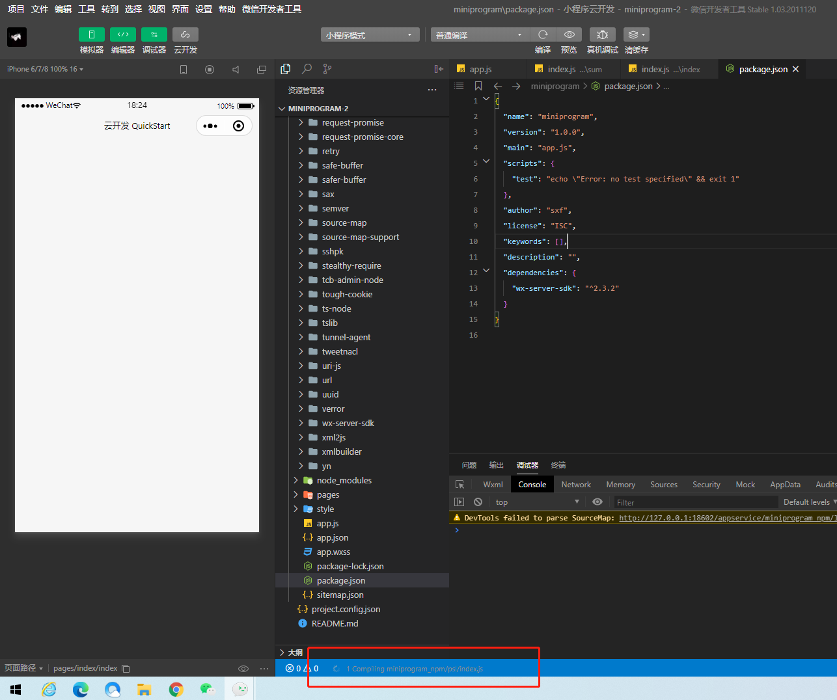The height and width of the screenshot is (700, 837).
Task: Click the clear console icon
Action: (x=478, y=502)
